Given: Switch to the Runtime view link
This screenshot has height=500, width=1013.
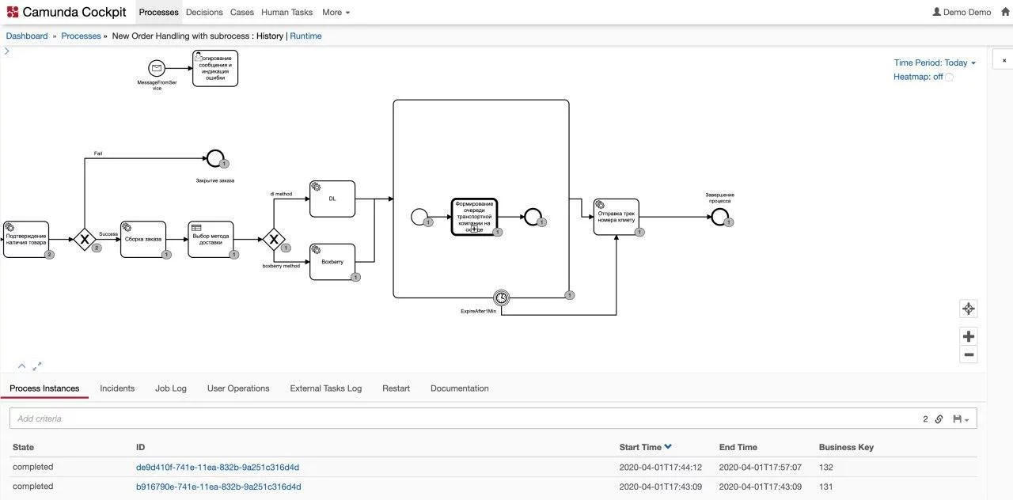Looking at the screenshot, I should [305, 36].
